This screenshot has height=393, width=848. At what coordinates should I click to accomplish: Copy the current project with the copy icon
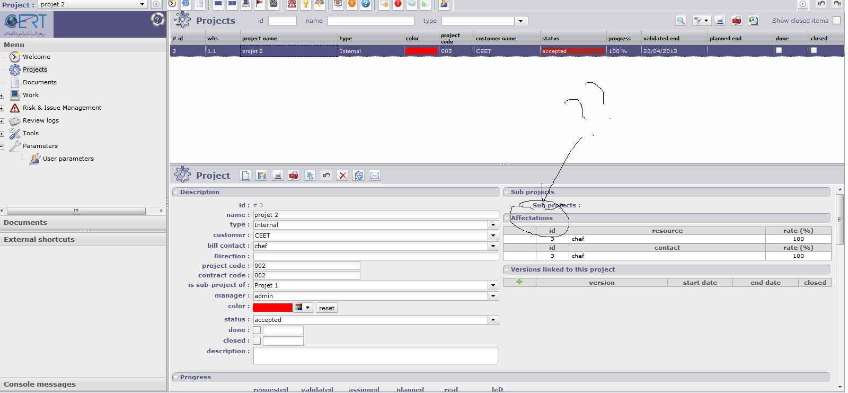310,176
